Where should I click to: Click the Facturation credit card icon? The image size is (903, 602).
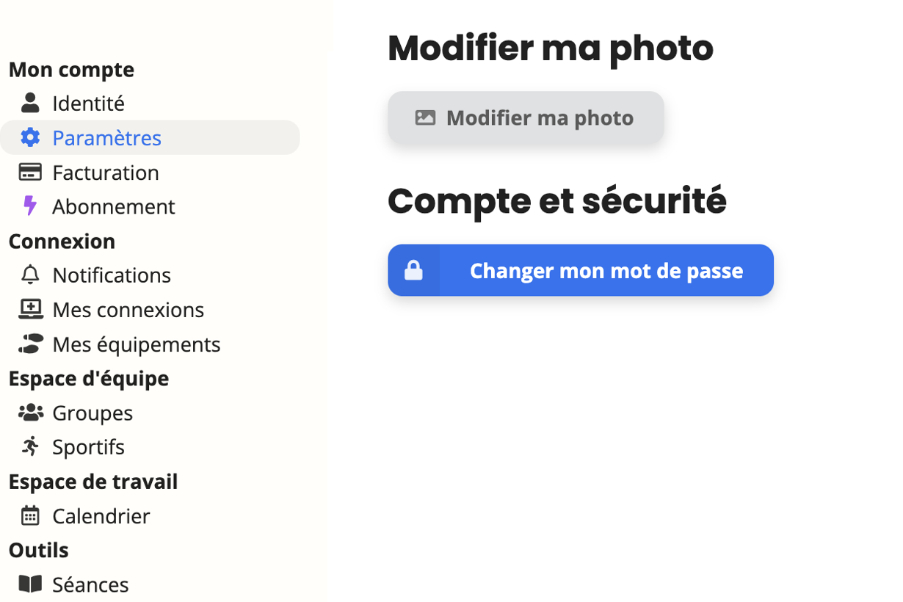[30, 172]
